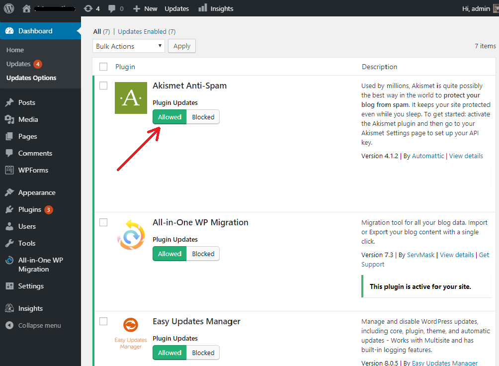Open the Automattic author link

[x=428, y=156]
